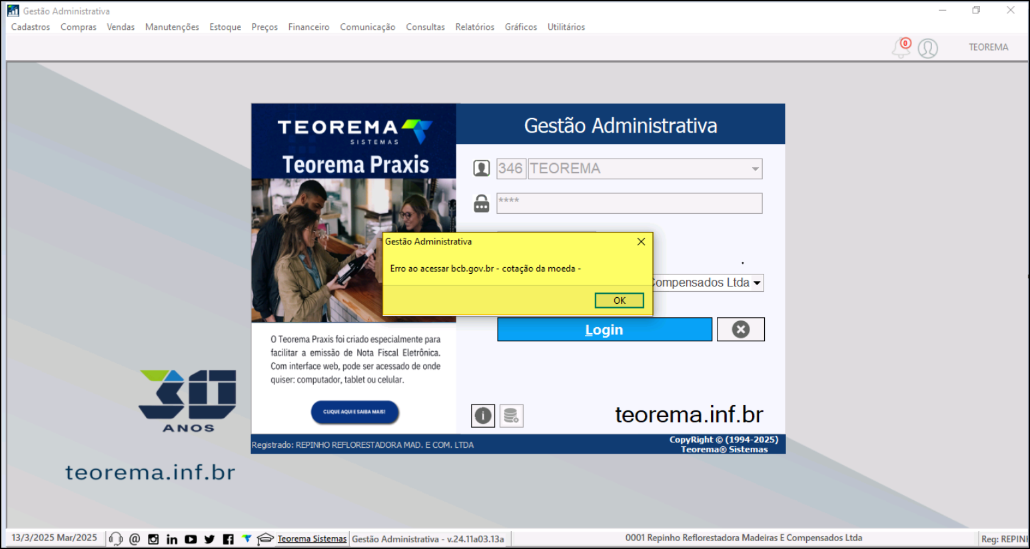Viewport: 1030px width, 549px height.
Task: Expand the TEOREMA user dropdown
Action: [755, 169]
